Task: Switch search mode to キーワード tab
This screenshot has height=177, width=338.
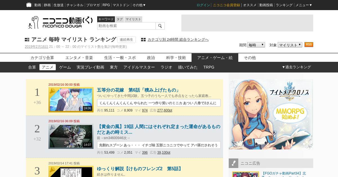Action: point(106,19)
